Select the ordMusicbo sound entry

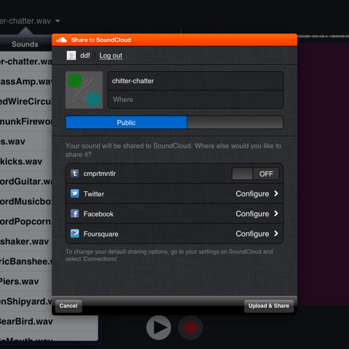[x=26, y=202]
